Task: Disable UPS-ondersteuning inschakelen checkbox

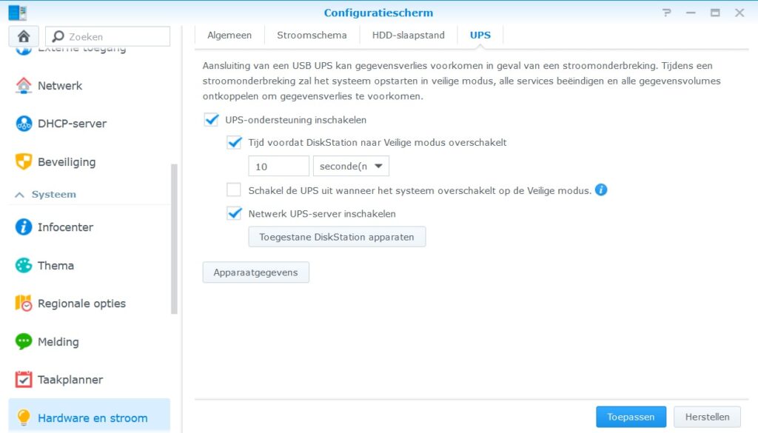Action: pyautogui.click(x=211, y=120)
